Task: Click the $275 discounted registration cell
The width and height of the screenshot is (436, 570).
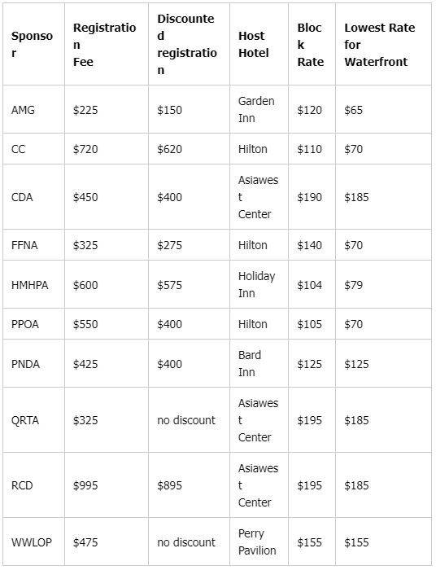Action: pyautogui.click(x=189, y=244)
